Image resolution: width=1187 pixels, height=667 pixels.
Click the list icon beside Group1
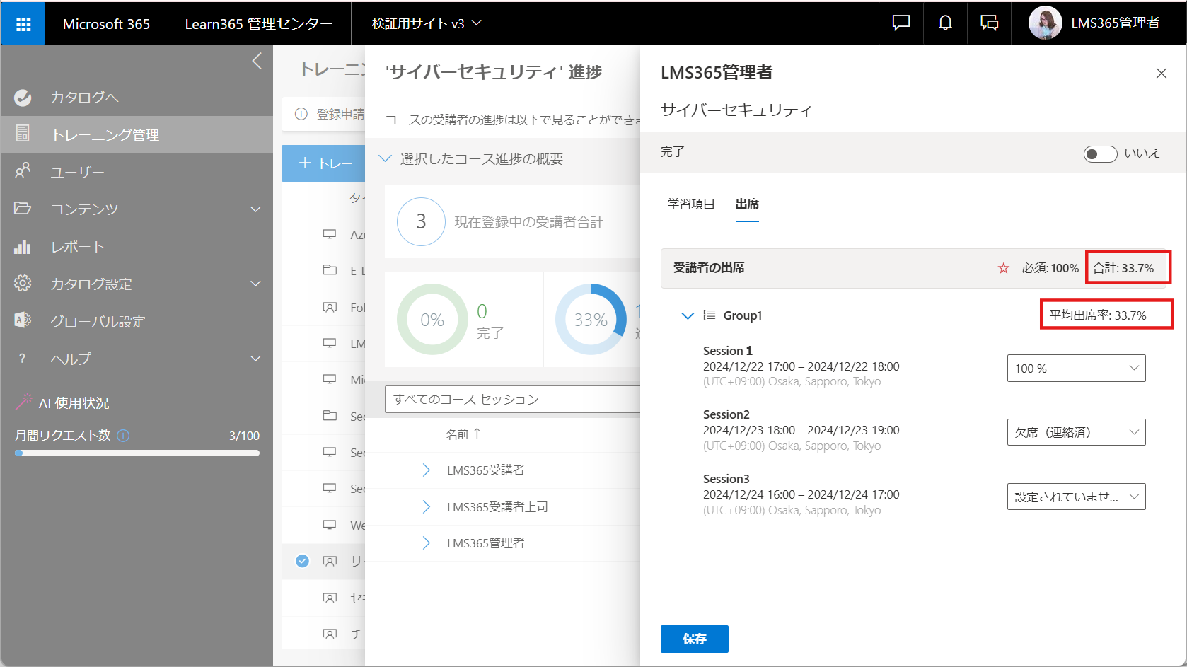[x=709, y=315]
